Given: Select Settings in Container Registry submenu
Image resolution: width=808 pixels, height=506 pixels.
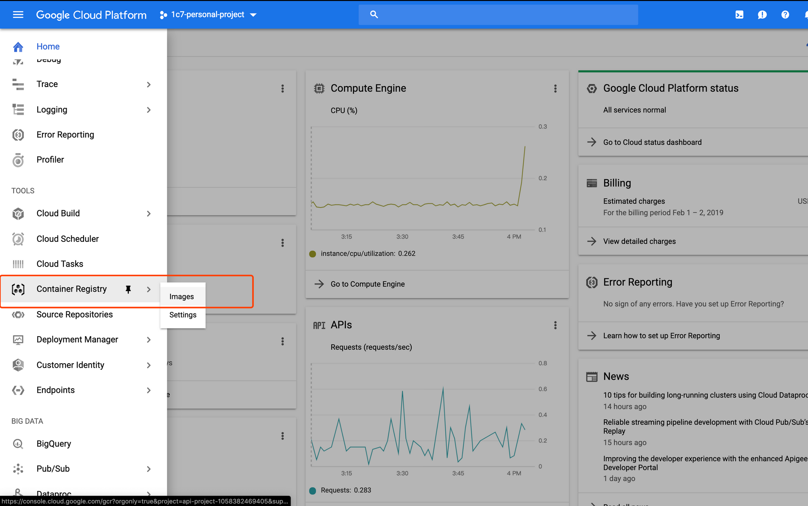Looking at the screenshot, I should click(x=183, y=315).
